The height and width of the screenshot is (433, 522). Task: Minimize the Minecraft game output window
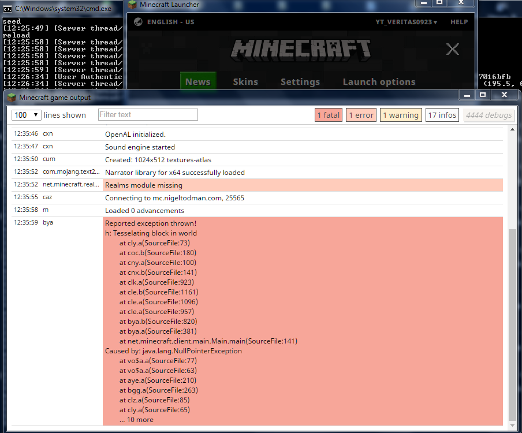[467, 95]
